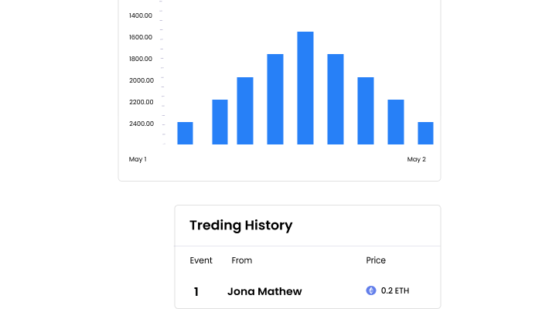Screen dimensions: 559x309
Task: Click the Ethereum coin icon beside 0.2 ETH
Action: tap(371, 290)
